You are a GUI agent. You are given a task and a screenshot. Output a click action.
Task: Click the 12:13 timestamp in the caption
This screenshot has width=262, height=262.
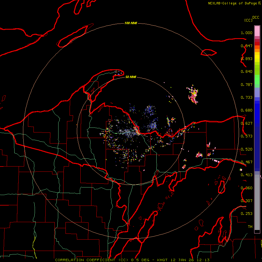tap(203, 260)
